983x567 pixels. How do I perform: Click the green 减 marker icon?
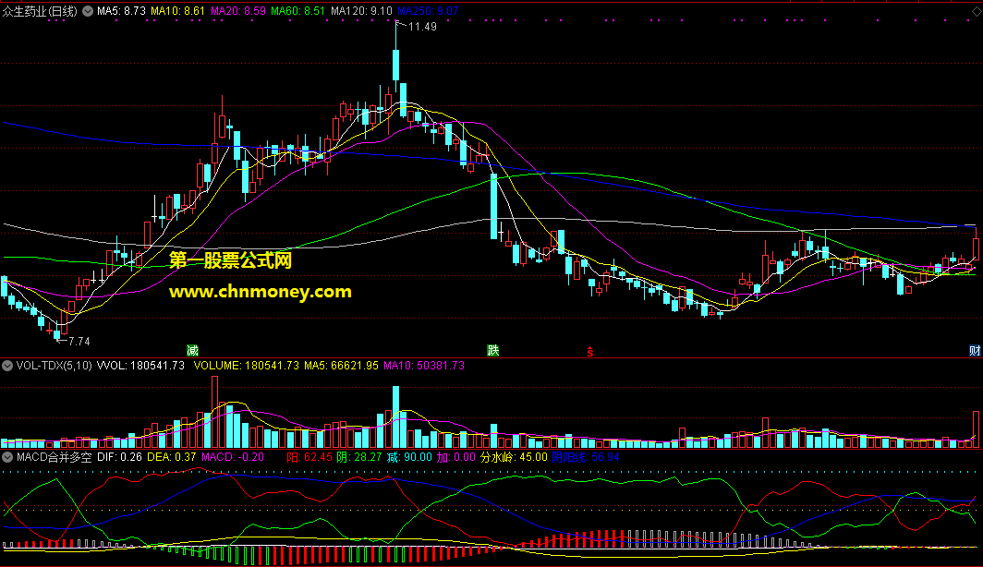tap(192, 351)
